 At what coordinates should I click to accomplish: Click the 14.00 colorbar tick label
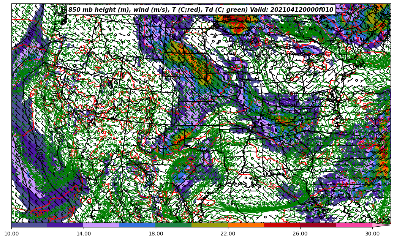click(84, 234)
